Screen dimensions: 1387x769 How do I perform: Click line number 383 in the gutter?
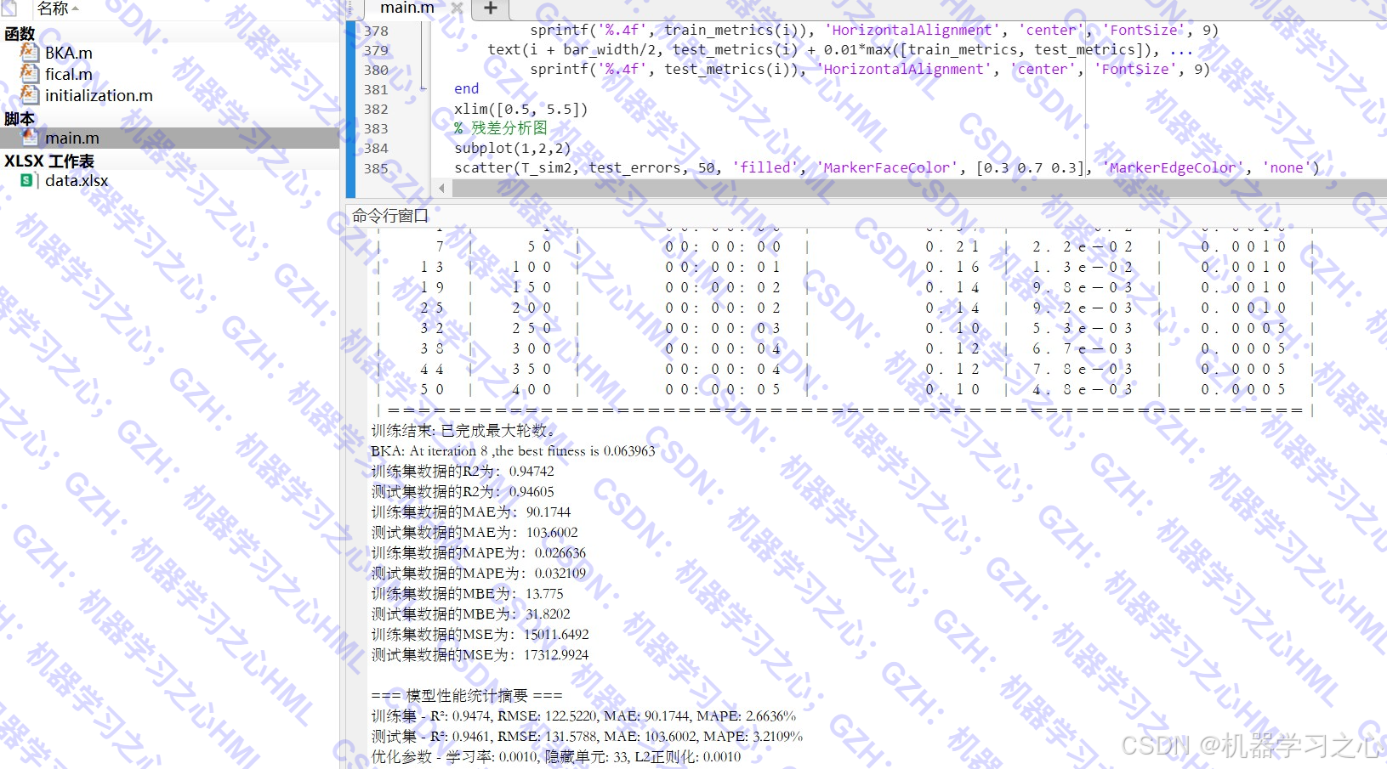(376, 128)
